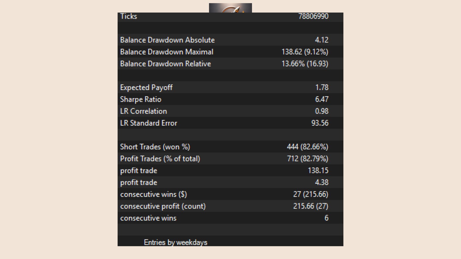Screen dimensions: 461x259
Task: Click Sharpe Ratio value 6.47
Action: click(322, 99)
